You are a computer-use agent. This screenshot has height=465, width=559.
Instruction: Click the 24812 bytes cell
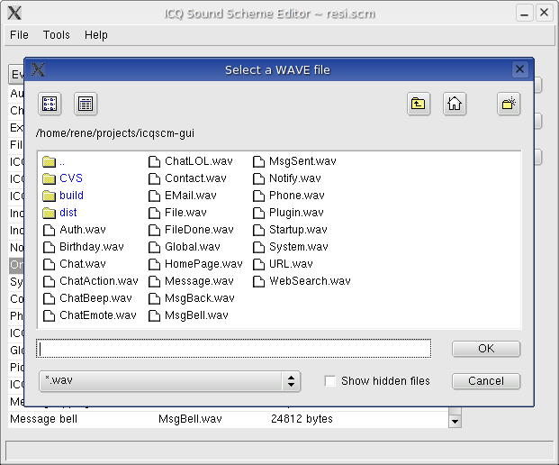[302, 419]
